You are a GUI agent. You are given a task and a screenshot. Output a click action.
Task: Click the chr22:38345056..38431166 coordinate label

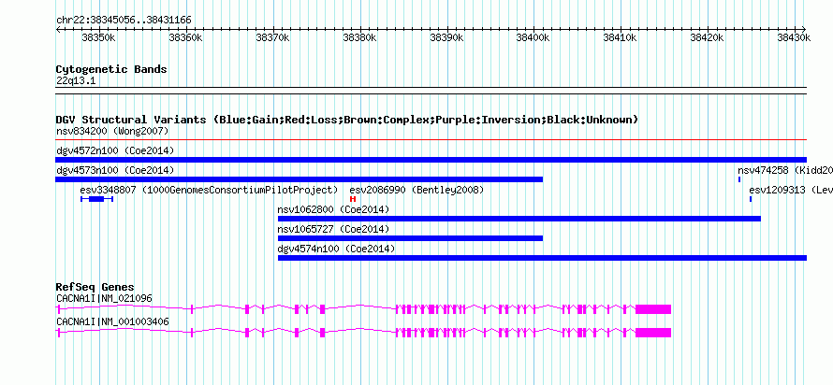(x=124, y=20)
